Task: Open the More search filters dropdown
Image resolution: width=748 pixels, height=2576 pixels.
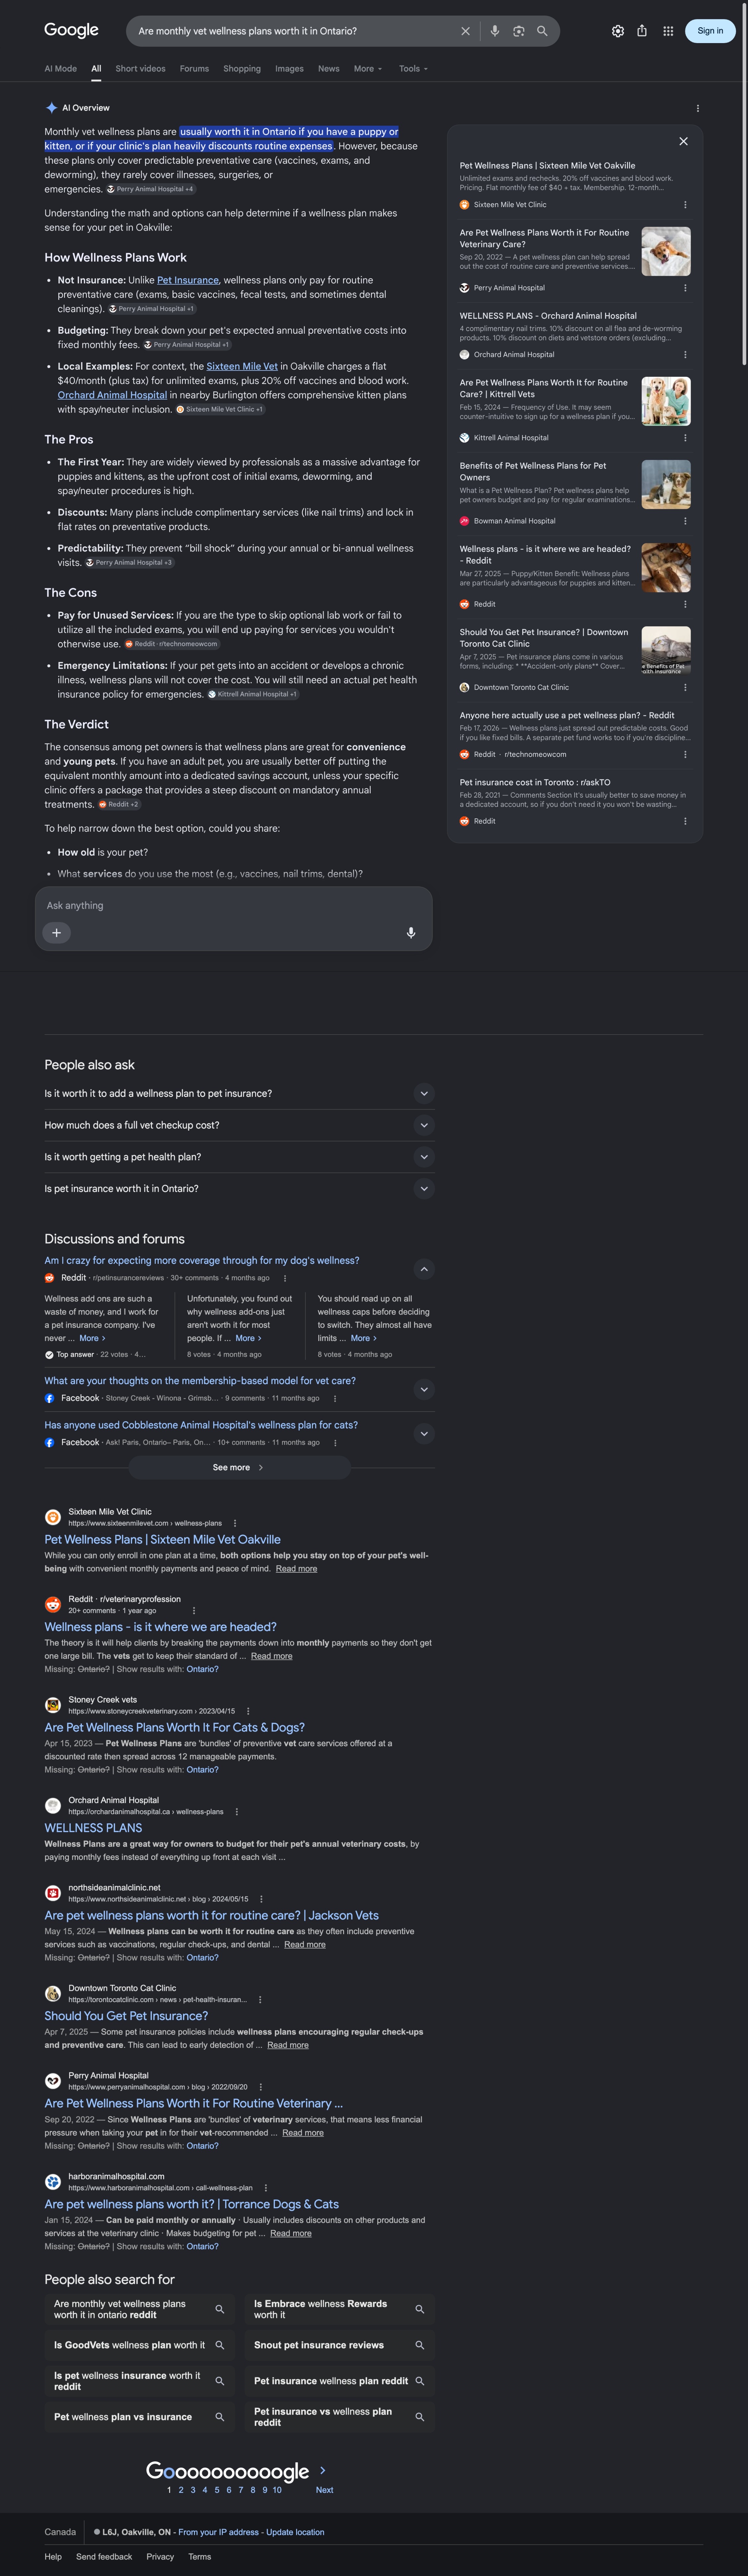Action: click(x=368, y=69)
